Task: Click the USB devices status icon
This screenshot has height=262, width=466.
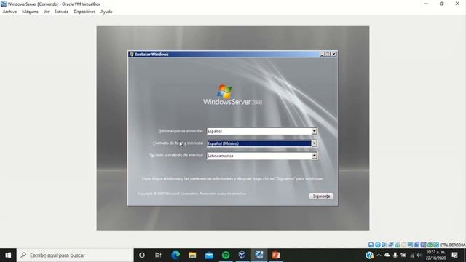Action: click(x=398, y=245)
